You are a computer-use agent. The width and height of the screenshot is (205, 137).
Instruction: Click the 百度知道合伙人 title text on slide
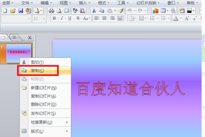tap(131, 88)
